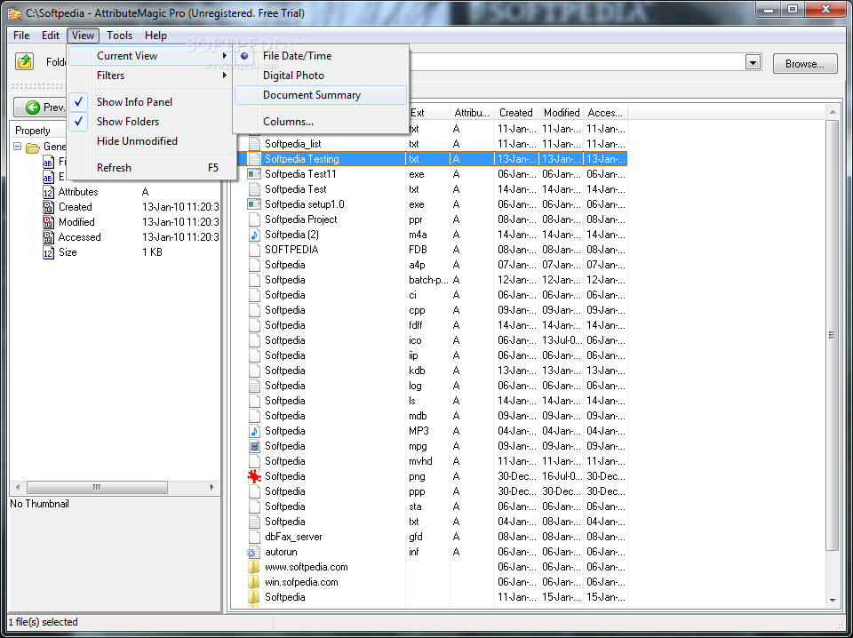Click the SOFTPEDIA FDB file icon

254,250
